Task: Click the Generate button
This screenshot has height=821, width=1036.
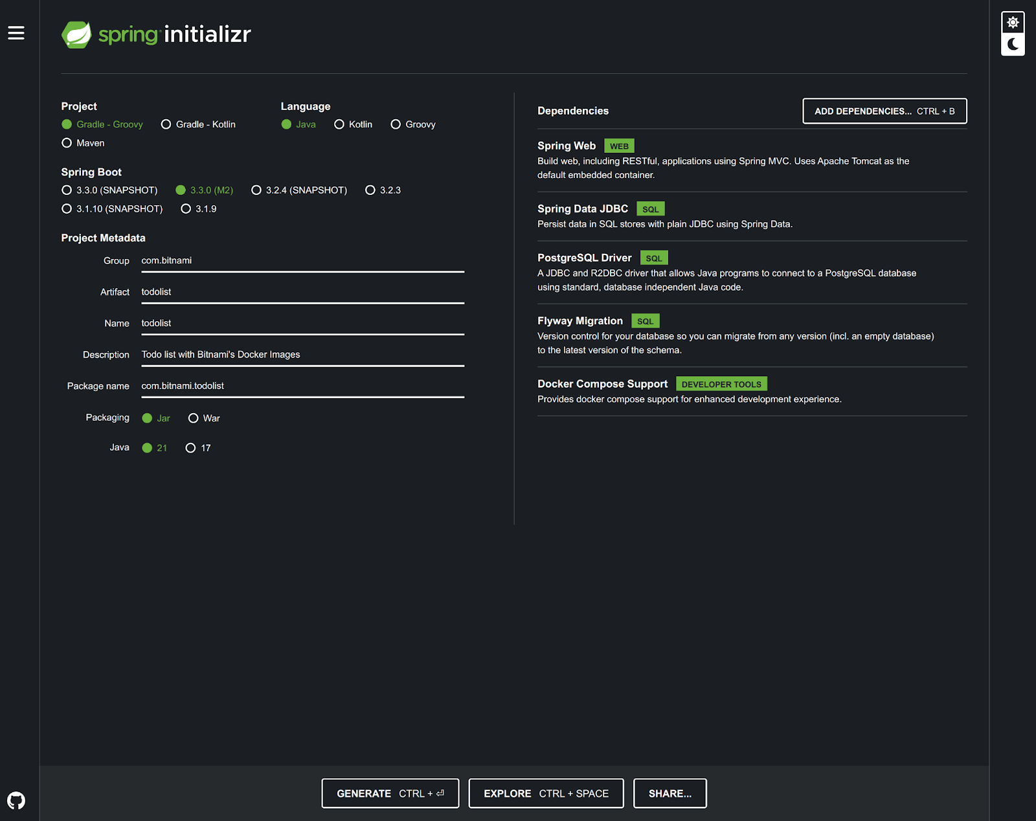Action: pos(390,793)
